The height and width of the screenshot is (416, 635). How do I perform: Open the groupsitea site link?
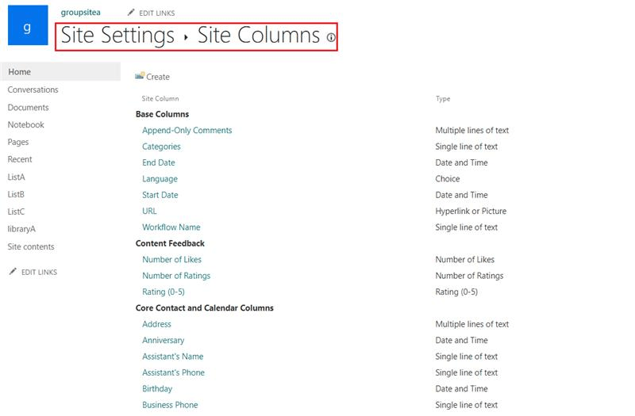(81, 13)
